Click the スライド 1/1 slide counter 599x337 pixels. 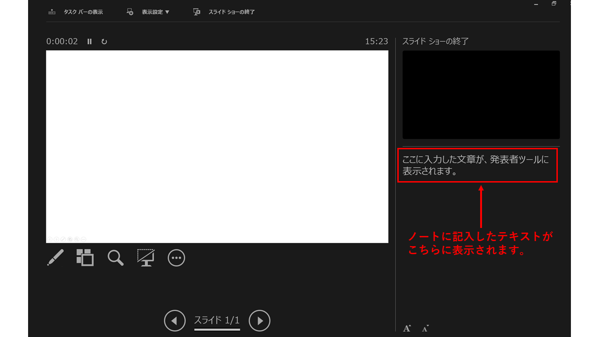point(217,320)
